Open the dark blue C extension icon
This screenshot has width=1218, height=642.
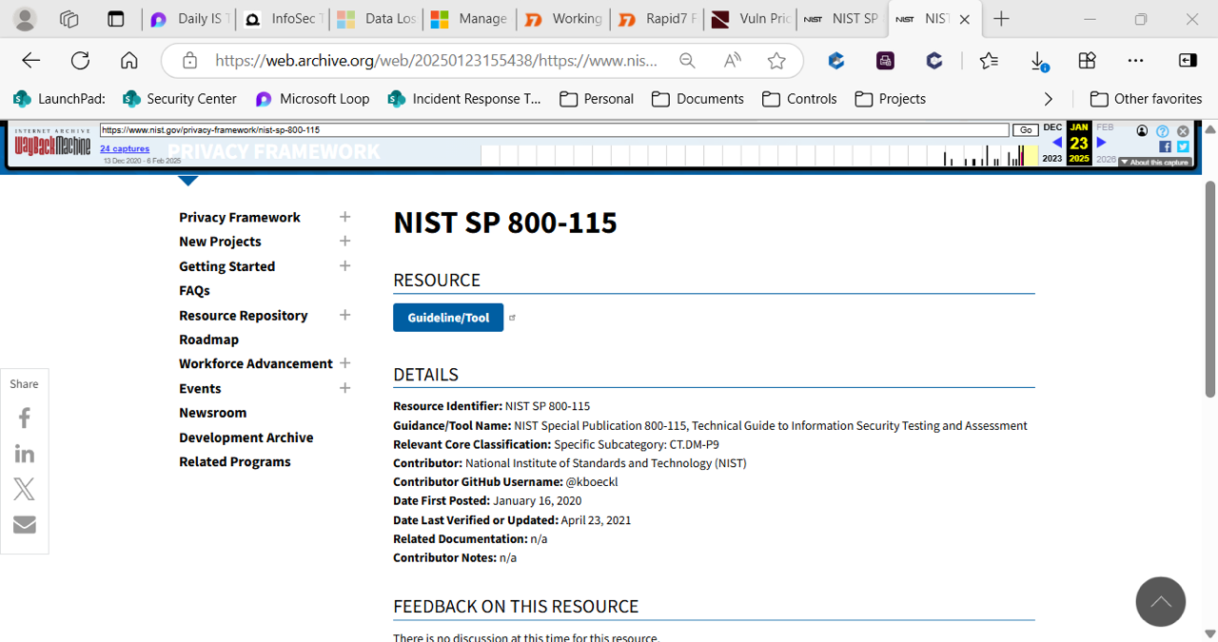[934, 61]
